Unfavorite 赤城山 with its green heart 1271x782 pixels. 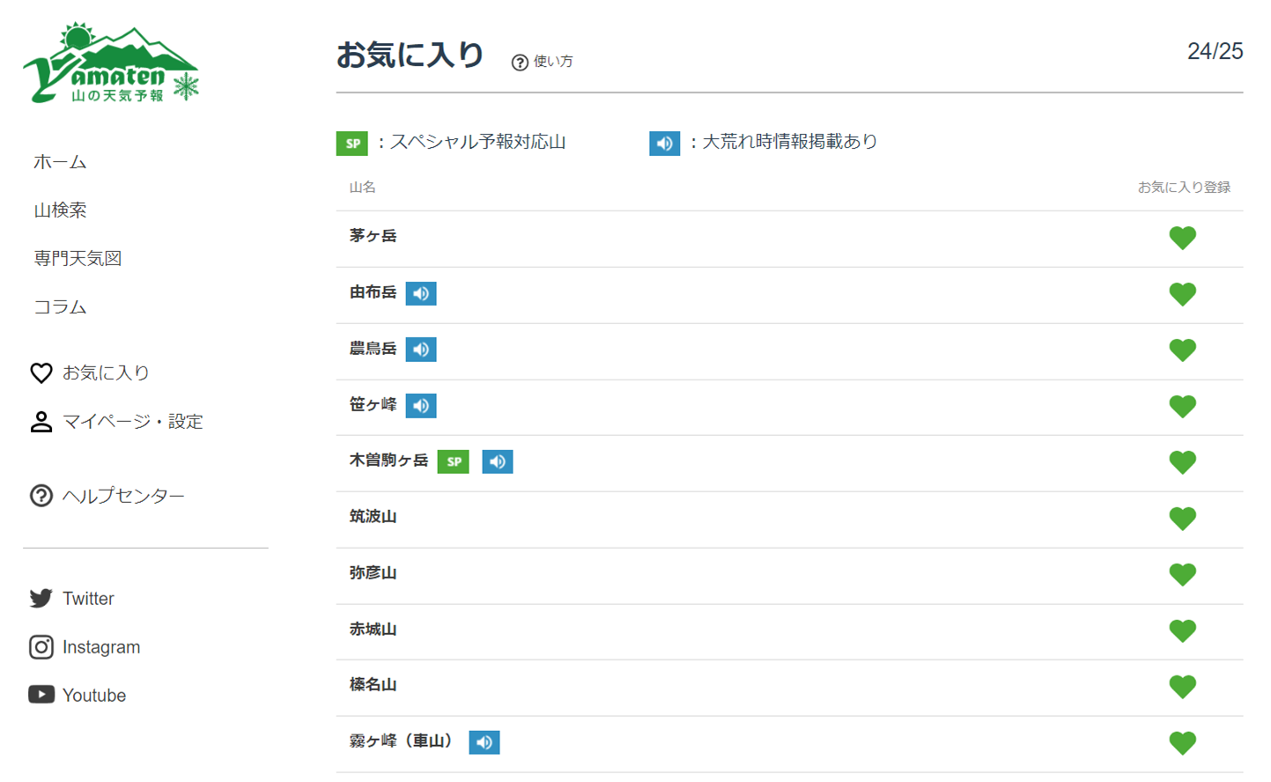[1182, 631]
